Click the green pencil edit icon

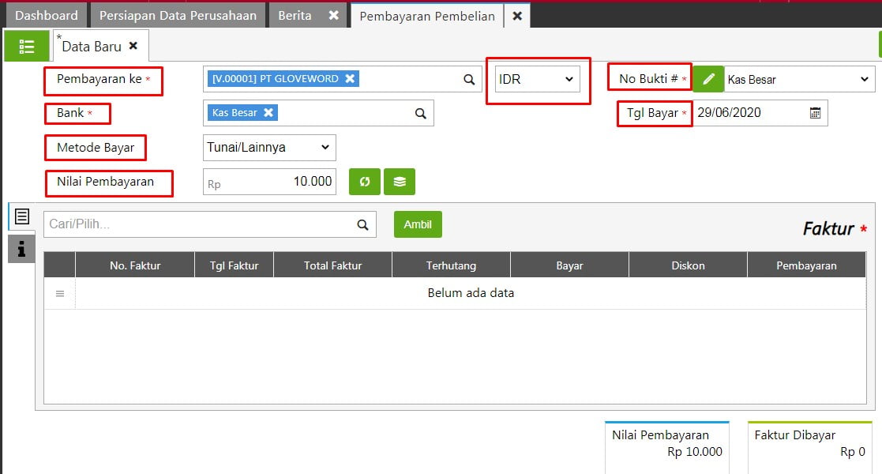tap(708, 79)
